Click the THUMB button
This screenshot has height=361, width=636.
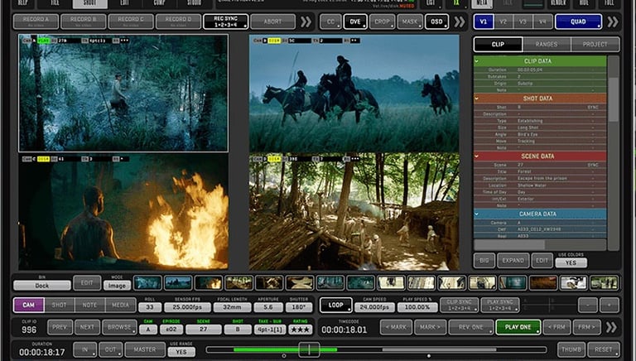(571, 349)
